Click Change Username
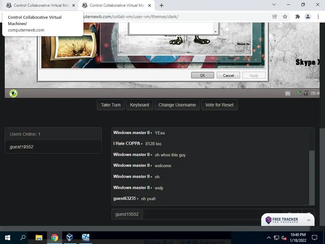Image resolution: width=325 pixels, height=244 pixels. tap(177, 105)
